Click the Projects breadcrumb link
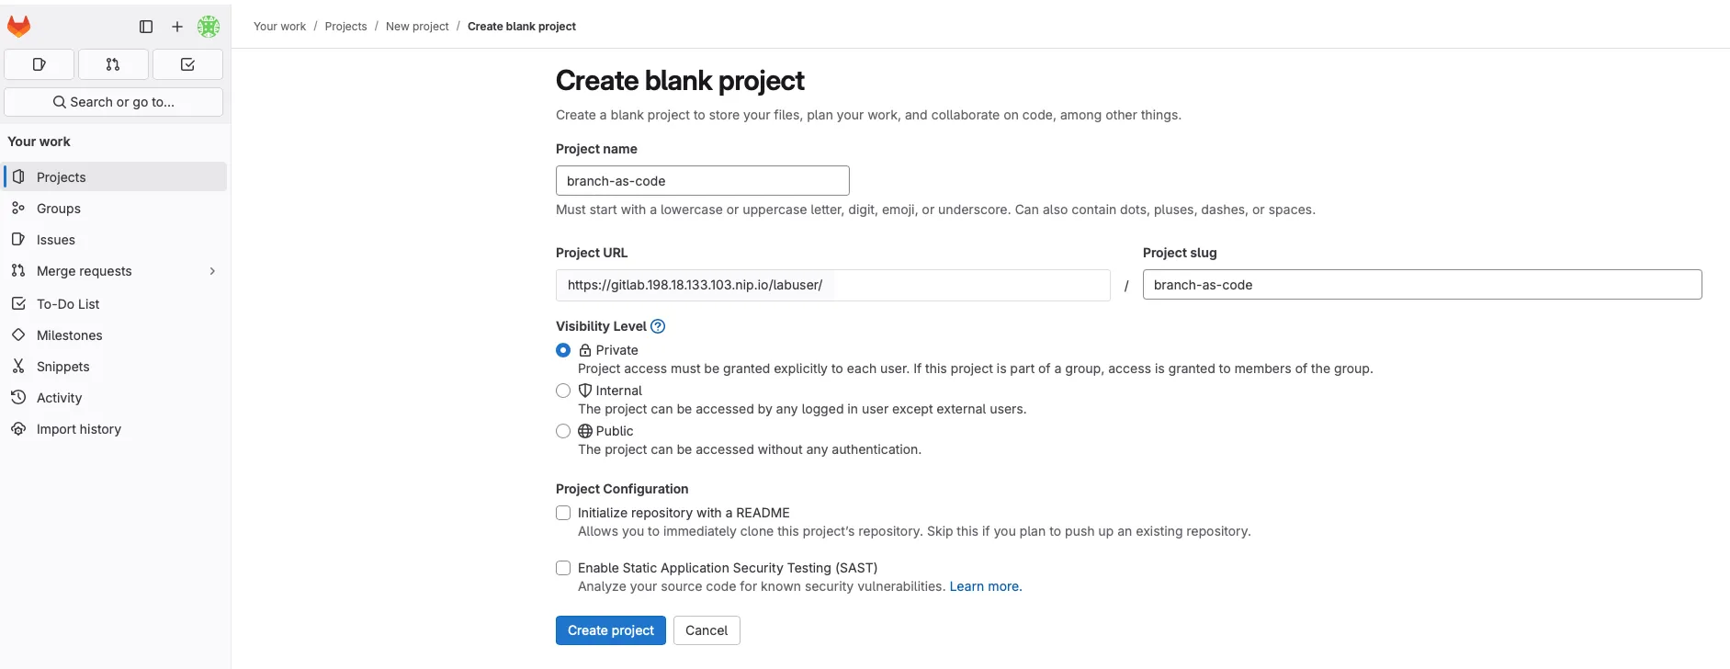The image size is (1730, 669). (x=345, y=26)
